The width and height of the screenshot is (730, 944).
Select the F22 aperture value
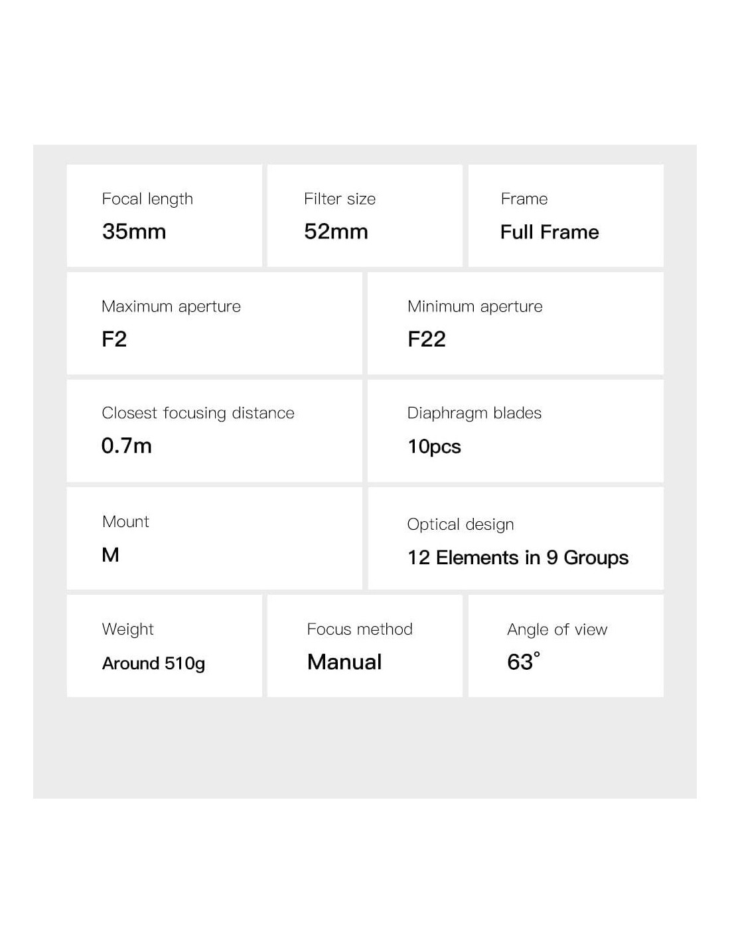[427, 339]
